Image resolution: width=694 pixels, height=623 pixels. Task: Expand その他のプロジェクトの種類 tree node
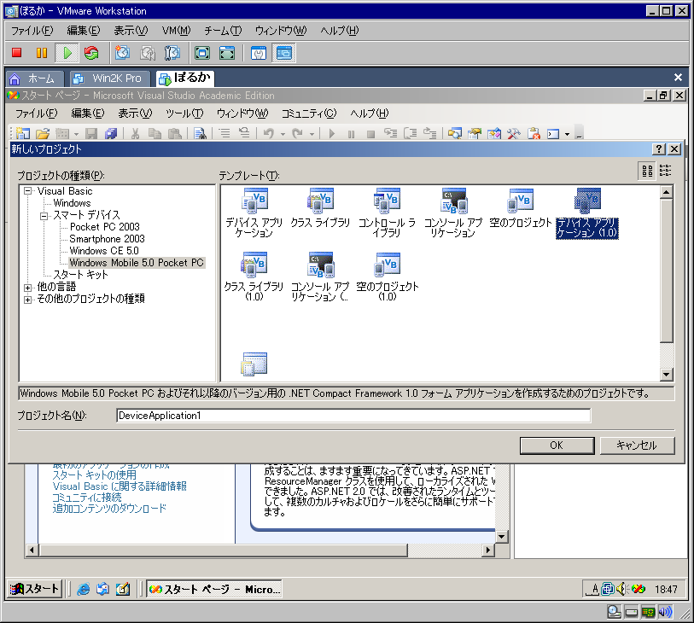point(28,300)
